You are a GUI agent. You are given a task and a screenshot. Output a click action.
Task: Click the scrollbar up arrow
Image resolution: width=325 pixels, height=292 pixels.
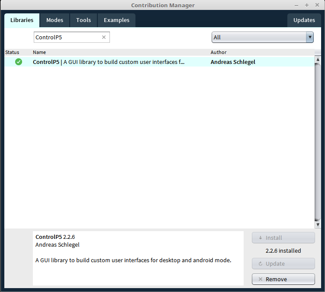coord(318,59)
